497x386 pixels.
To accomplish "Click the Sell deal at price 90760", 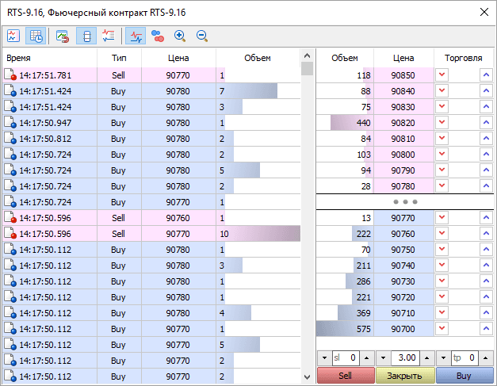I will 151,218.
